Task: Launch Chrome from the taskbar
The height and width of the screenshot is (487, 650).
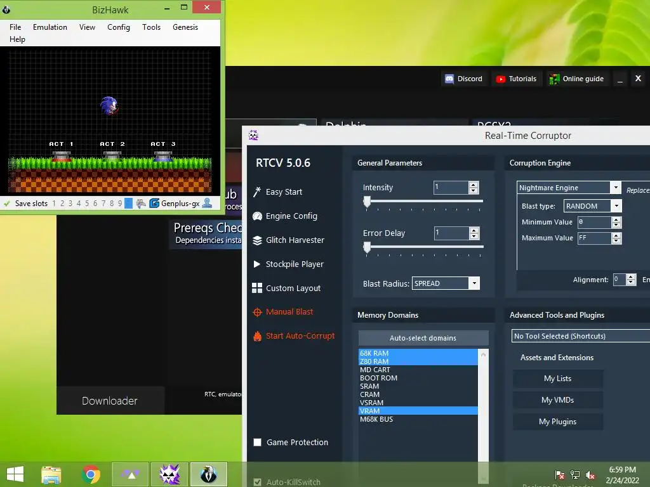Action: click(x=91, y=474)
